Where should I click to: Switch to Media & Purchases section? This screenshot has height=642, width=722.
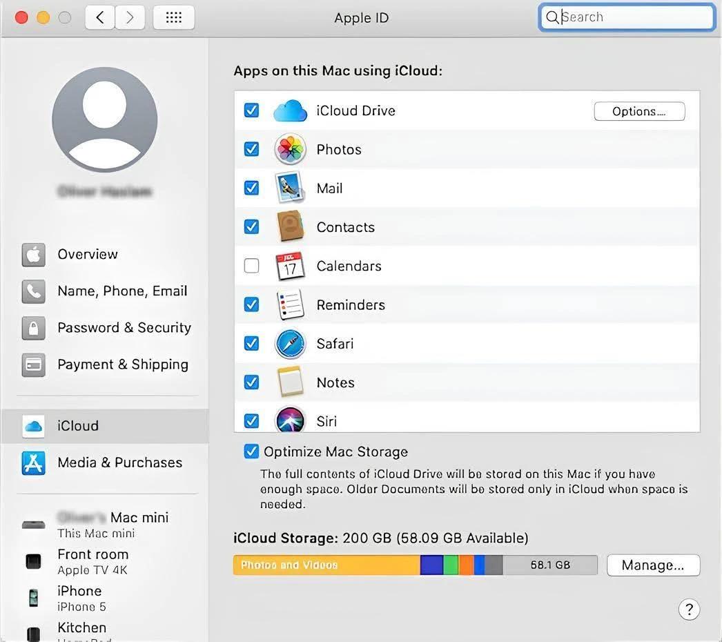pyautogui.click(x=119, y=463)
